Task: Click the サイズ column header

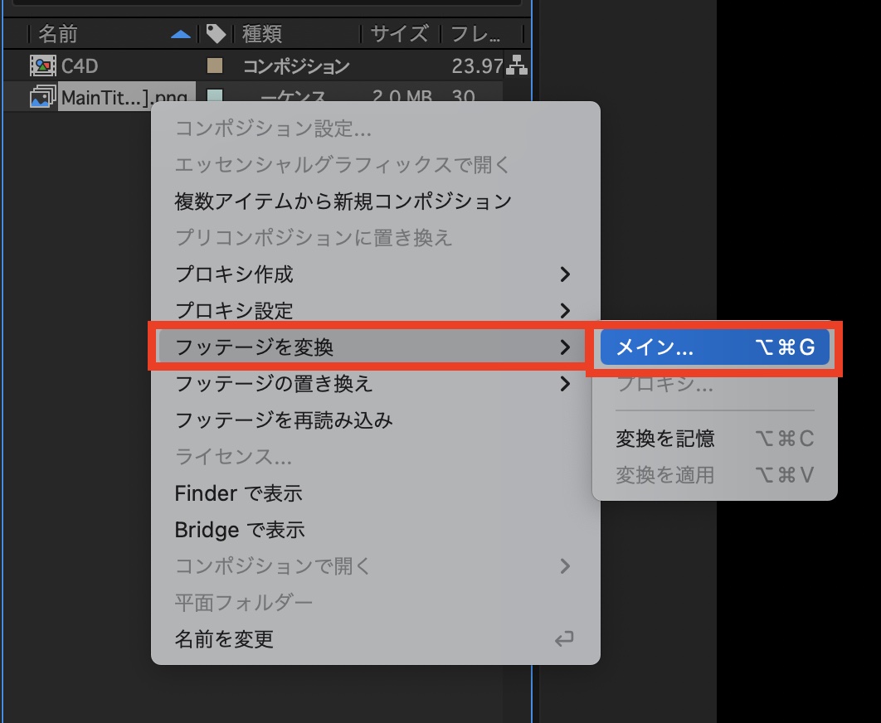Action: pos(399,34)
